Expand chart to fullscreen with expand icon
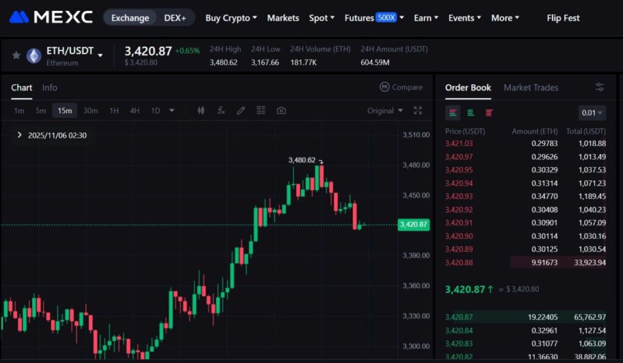The width and height of the screenshot is (623, 363). point(417,111)
